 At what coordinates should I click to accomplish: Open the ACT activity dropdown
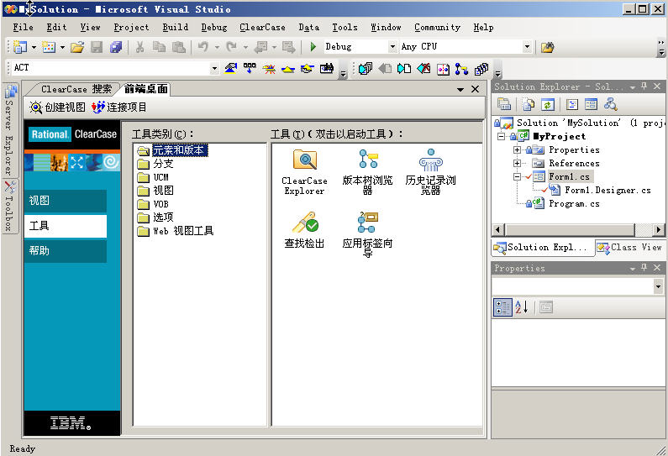(214, 68)
